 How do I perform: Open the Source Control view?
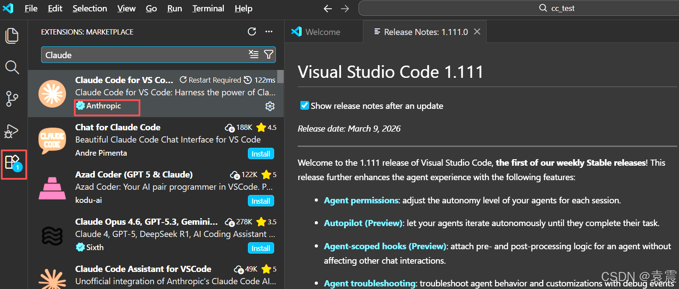[x=12, y=99]
